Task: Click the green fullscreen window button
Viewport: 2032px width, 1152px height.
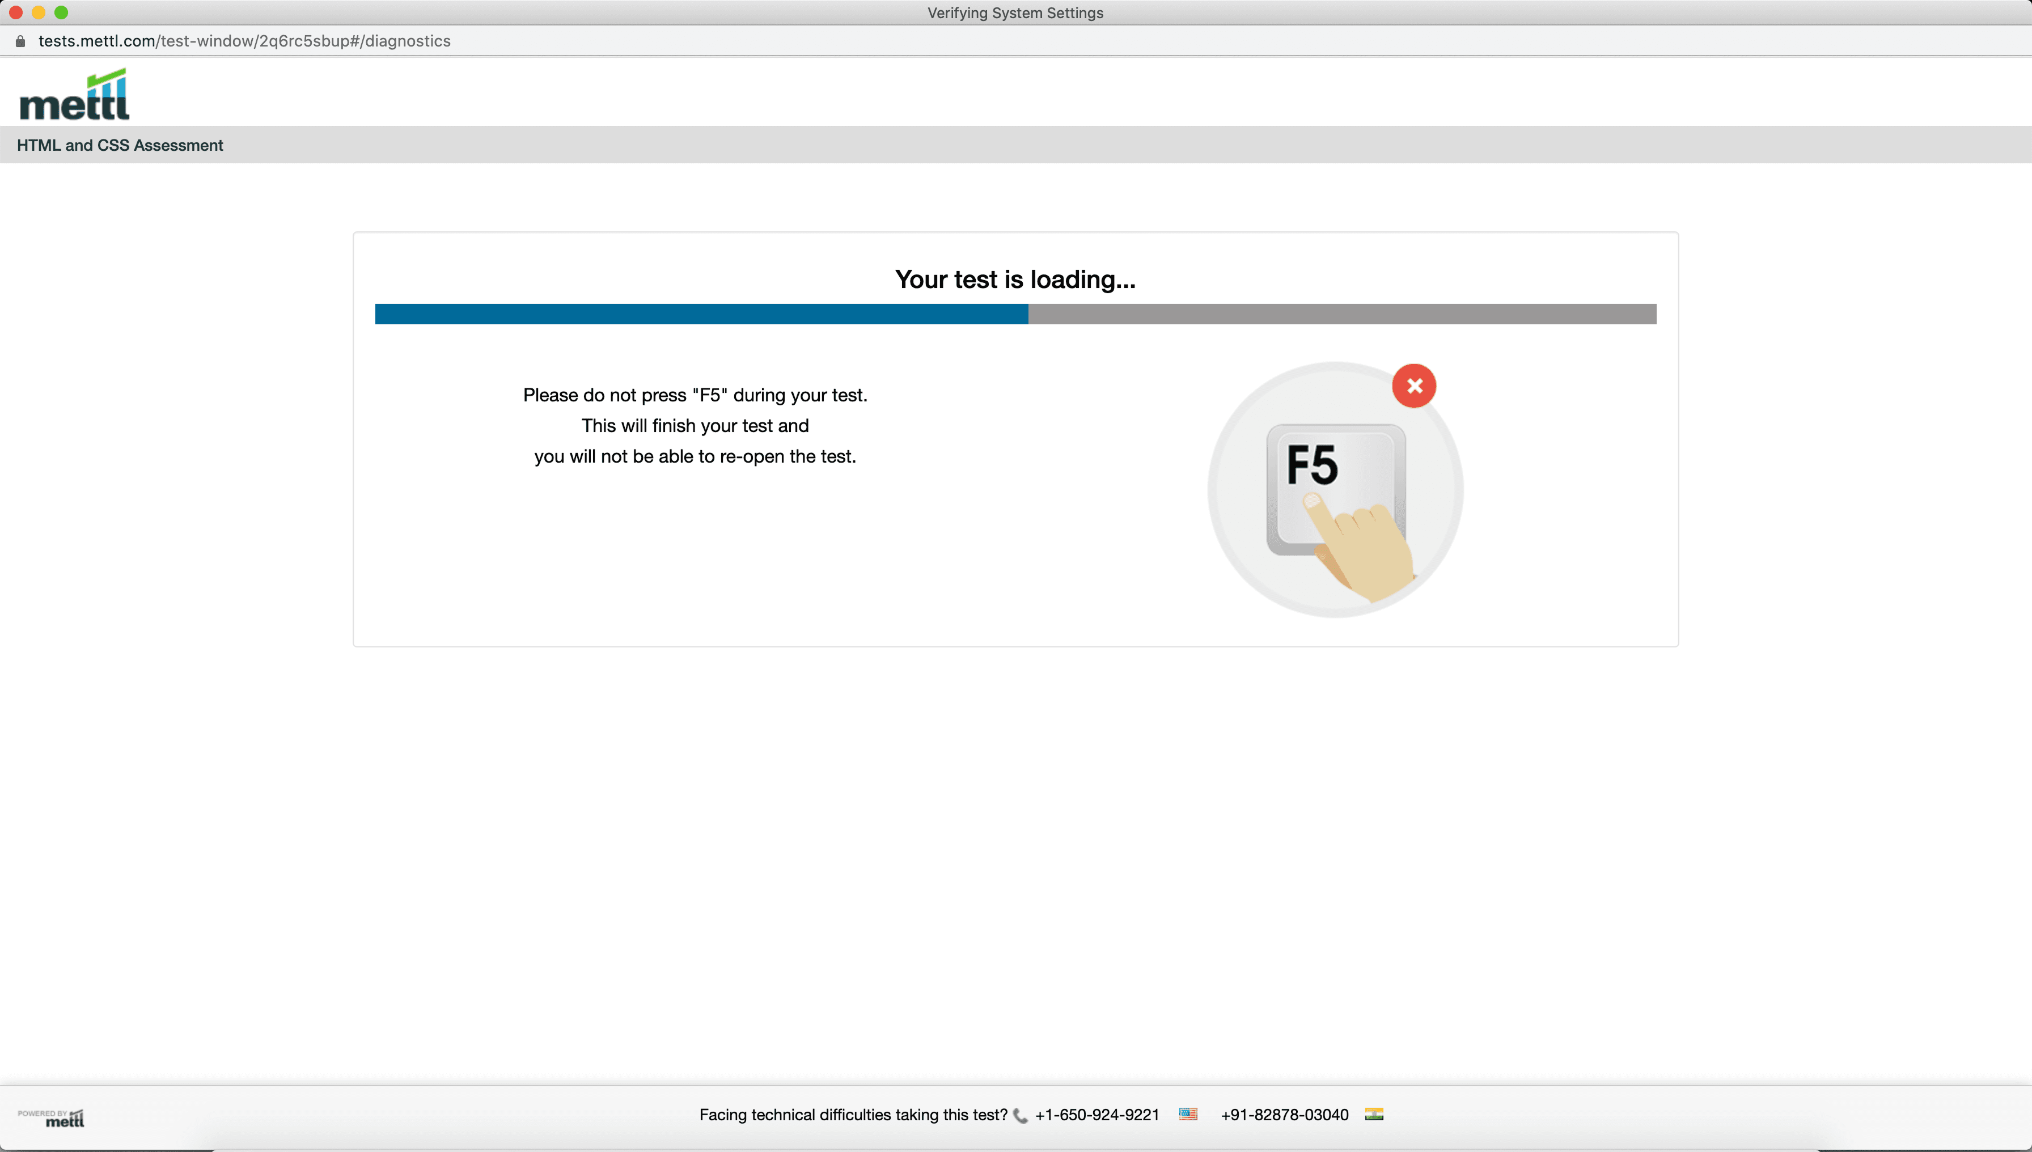Action: pos(62,12)
